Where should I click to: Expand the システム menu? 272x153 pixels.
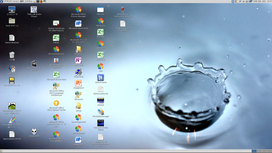28,1
